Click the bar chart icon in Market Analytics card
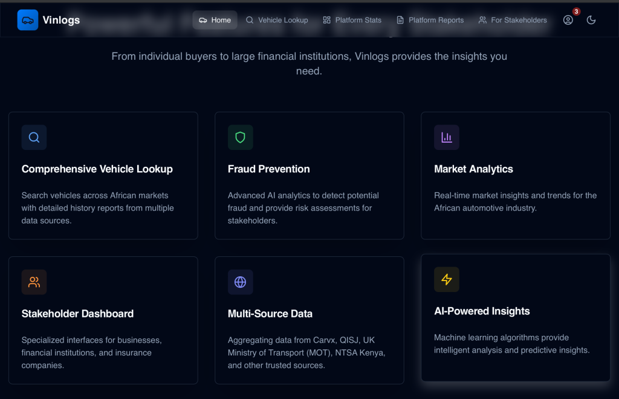This screenshot has height=399, width=619. coord(447,137)
